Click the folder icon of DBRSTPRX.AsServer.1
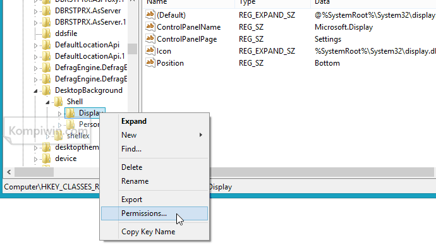The image size is (436, 245). click(x=46, y=22)
